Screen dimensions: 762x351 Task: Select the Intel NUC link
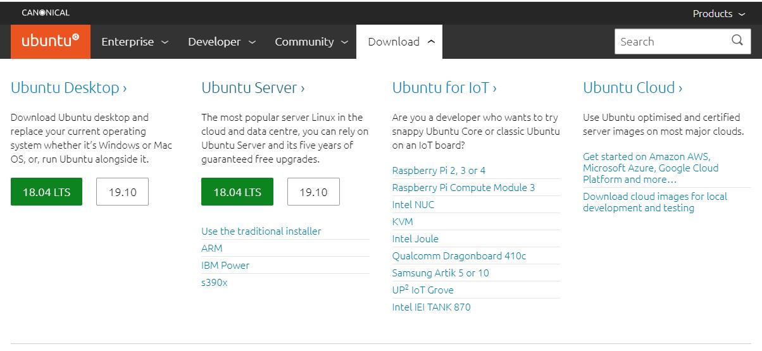pyautogui.click(x=413, y=205)
